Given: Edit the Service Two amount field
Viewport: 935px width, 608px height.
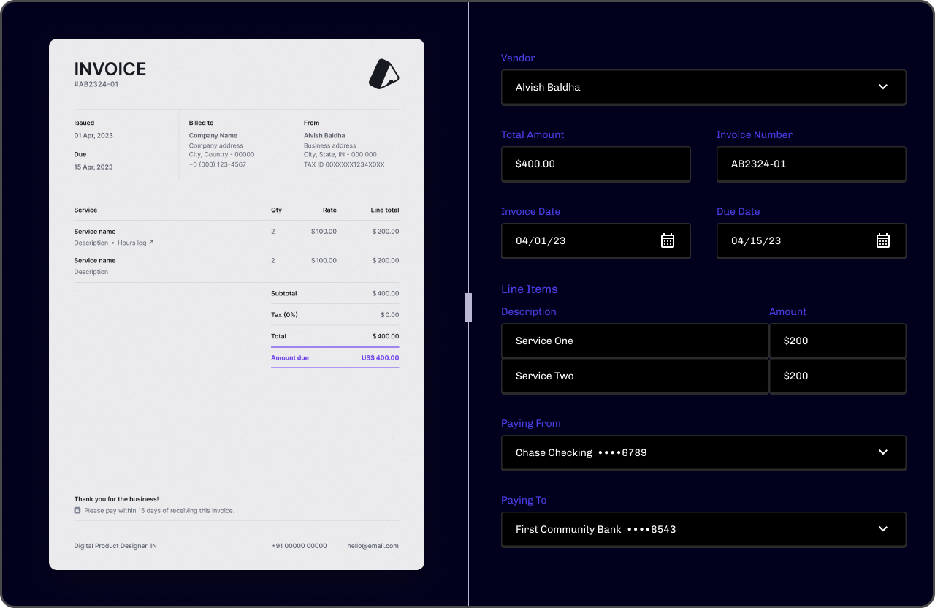Looking at the screenshot, I should point(837,376).
